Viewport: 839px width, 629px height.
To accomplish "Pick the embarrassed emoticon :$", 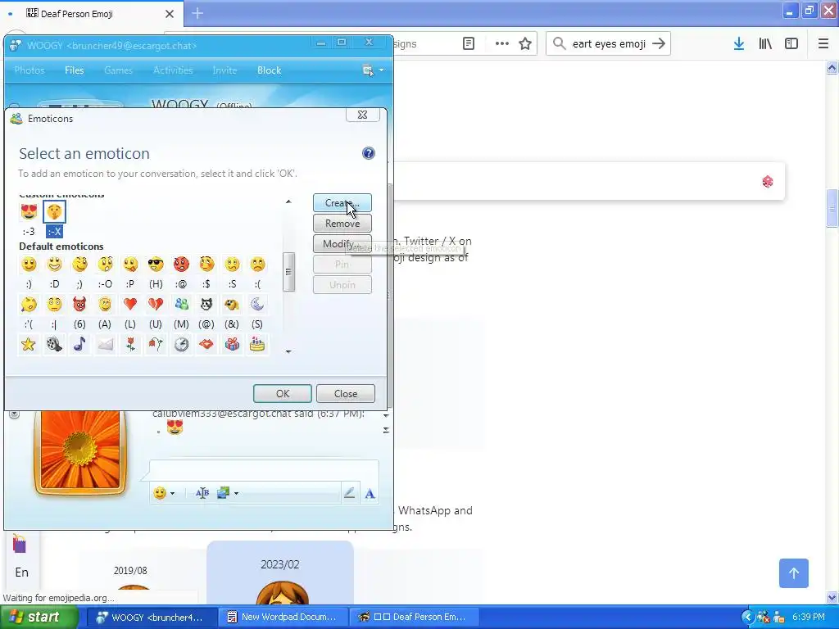I will [x=206, y=265].
